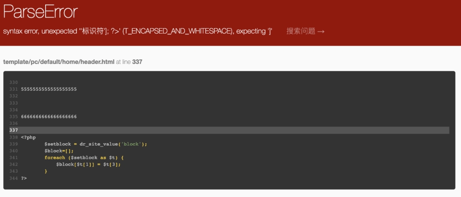Click empty line 333 in code block

tap(229, 103)
